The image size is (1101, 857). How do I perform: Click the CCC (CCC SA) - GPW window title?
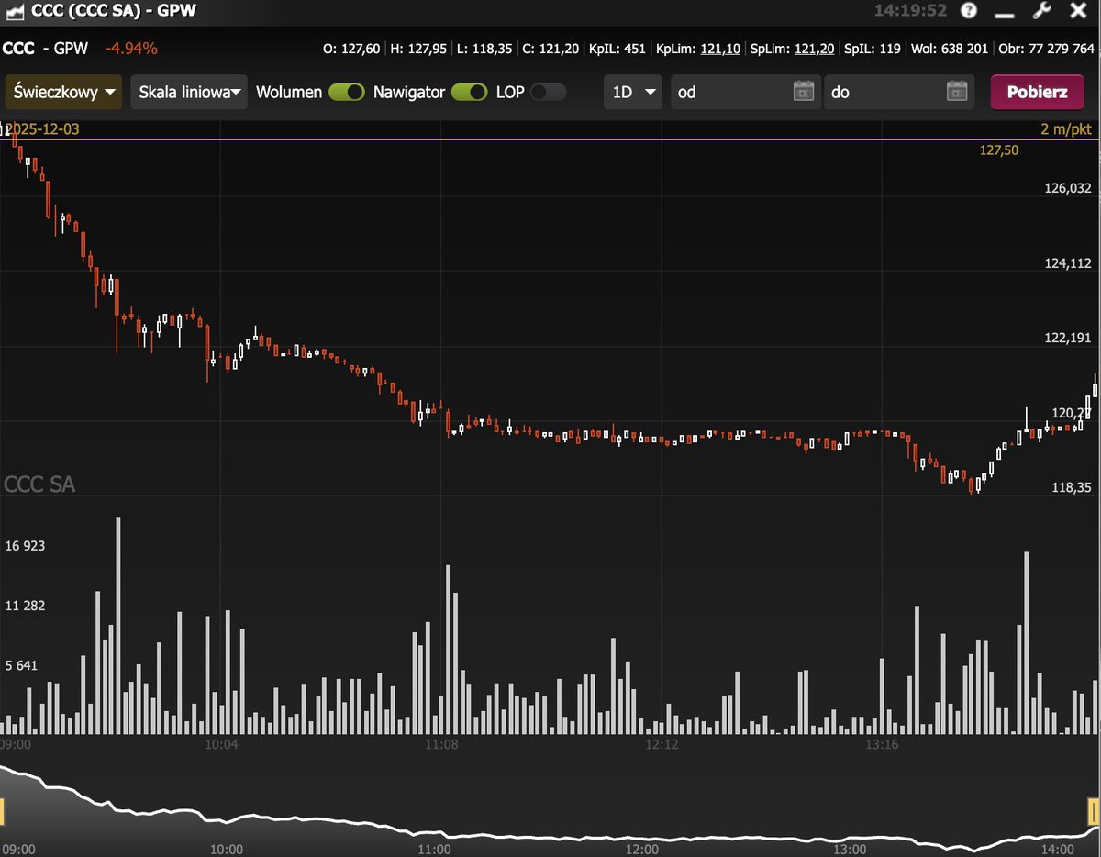coord(114,11)
